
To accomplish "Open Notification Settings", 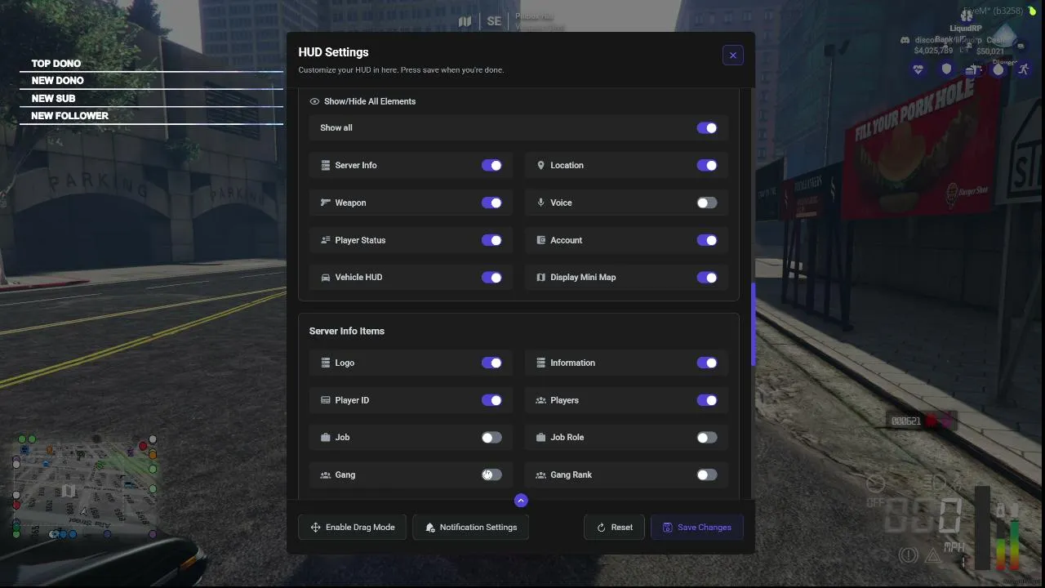I will [470, 528].
